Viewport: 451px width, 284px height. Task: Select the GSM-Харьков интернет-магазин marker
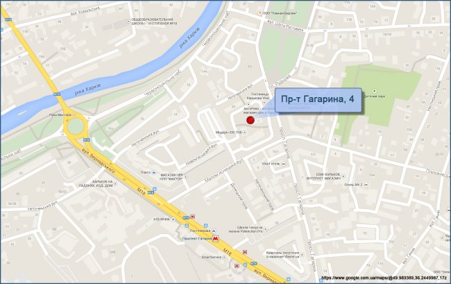[343, 176]
